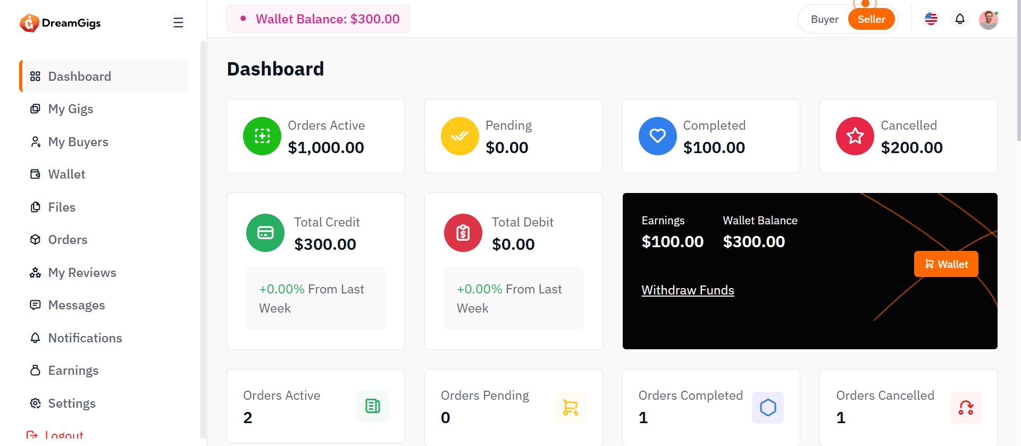
Task: Click the blue Completed heart icon
Action: point(658,136)
